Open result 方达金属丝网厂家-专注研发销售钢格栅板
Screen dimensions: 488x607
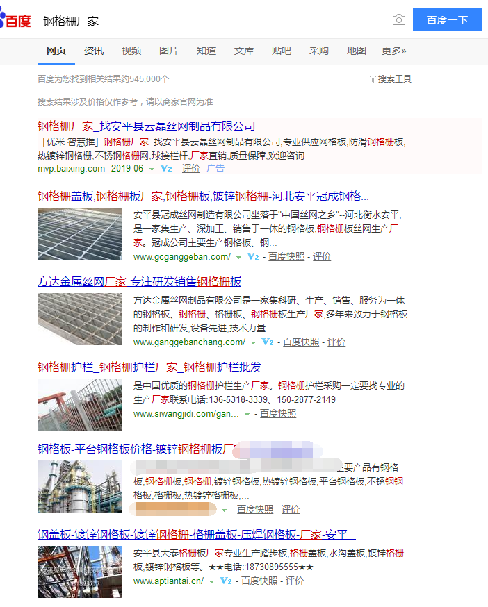tap(139, 282)
